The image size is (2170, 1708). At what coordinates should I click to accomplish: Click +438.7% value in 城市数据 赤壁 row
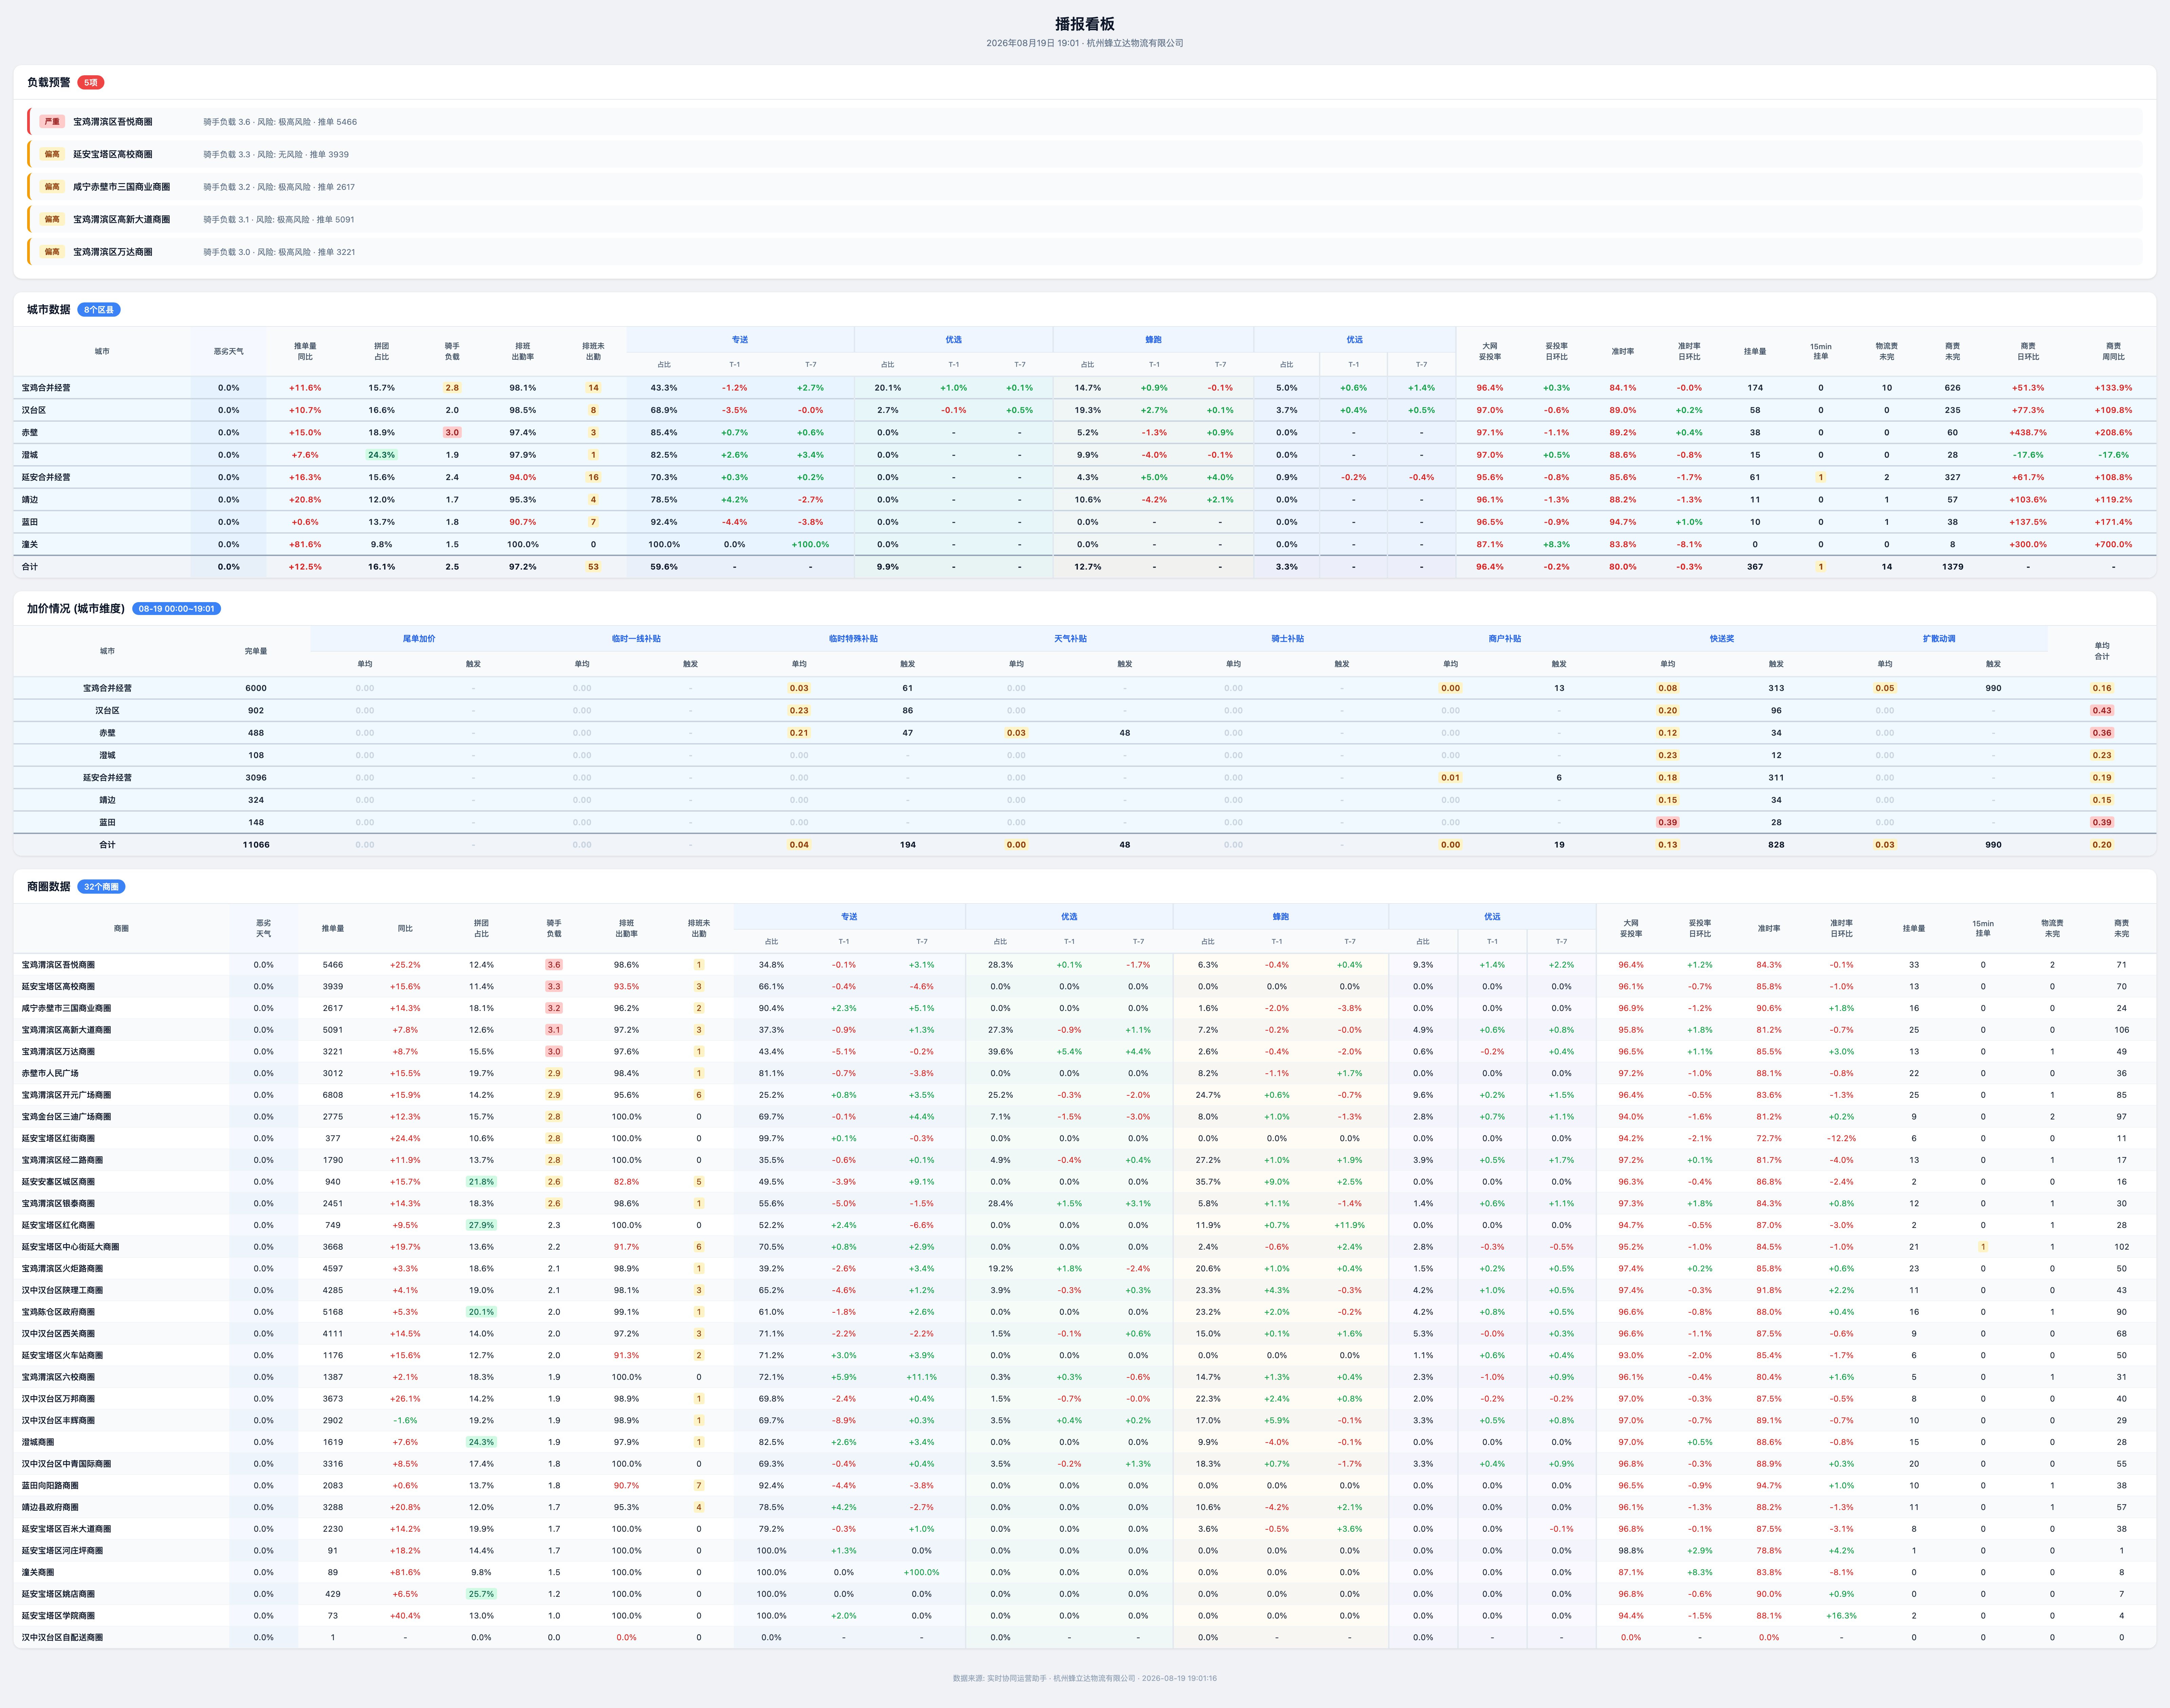click(2028, 433)
